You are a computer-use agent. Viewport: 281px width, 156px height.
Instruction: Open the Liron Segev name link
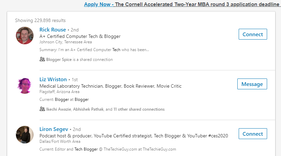click(54, 129)
